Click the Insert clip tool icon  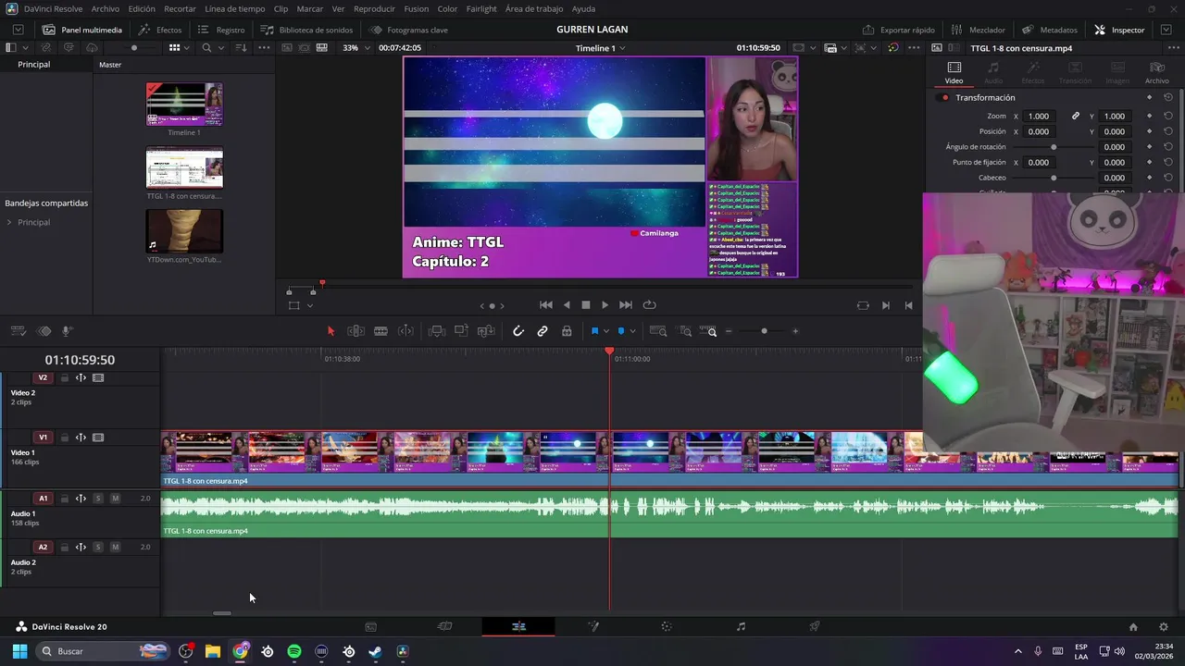tap(437, 331)
